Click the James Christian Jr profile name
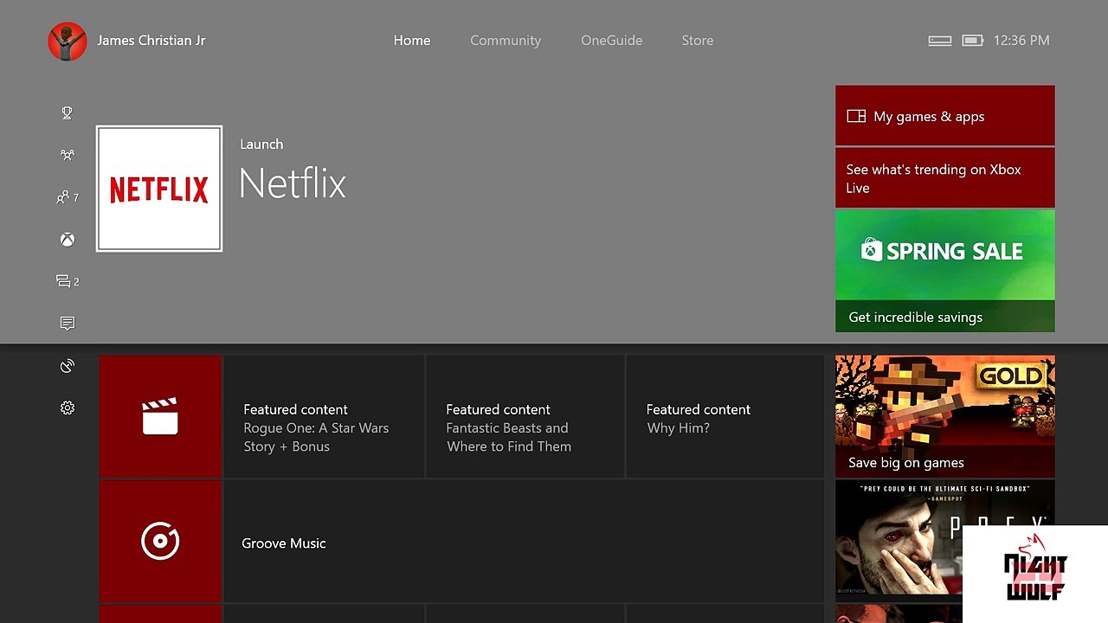This screenshot has width=1108, height=623. [151, 41]
